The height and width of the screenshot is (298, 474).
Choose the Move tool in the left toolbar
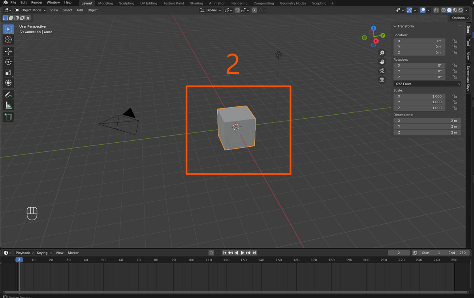[8, 52]
